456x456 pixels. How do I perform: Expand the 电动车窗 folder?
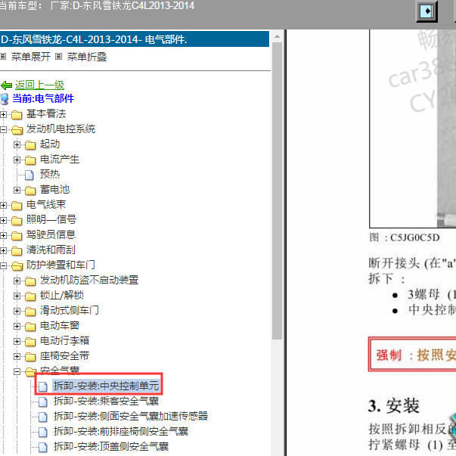(x=17, y=326)
